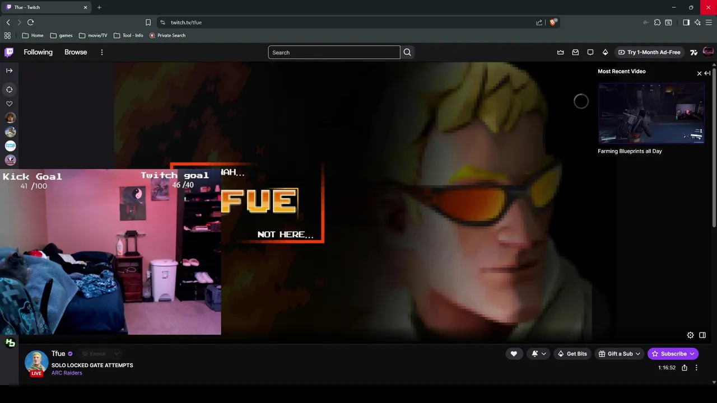This screenshot has height=403, width=717.
Task: Open Tfue's channel avatar
Action: 36,363
